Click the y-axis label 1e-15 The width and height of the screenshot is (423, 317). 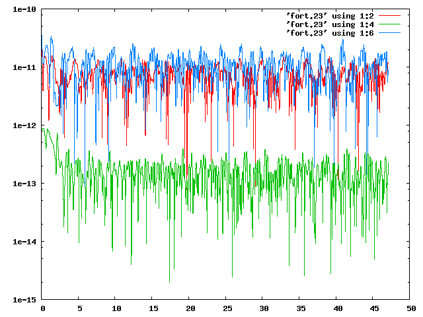coord(24,300)
